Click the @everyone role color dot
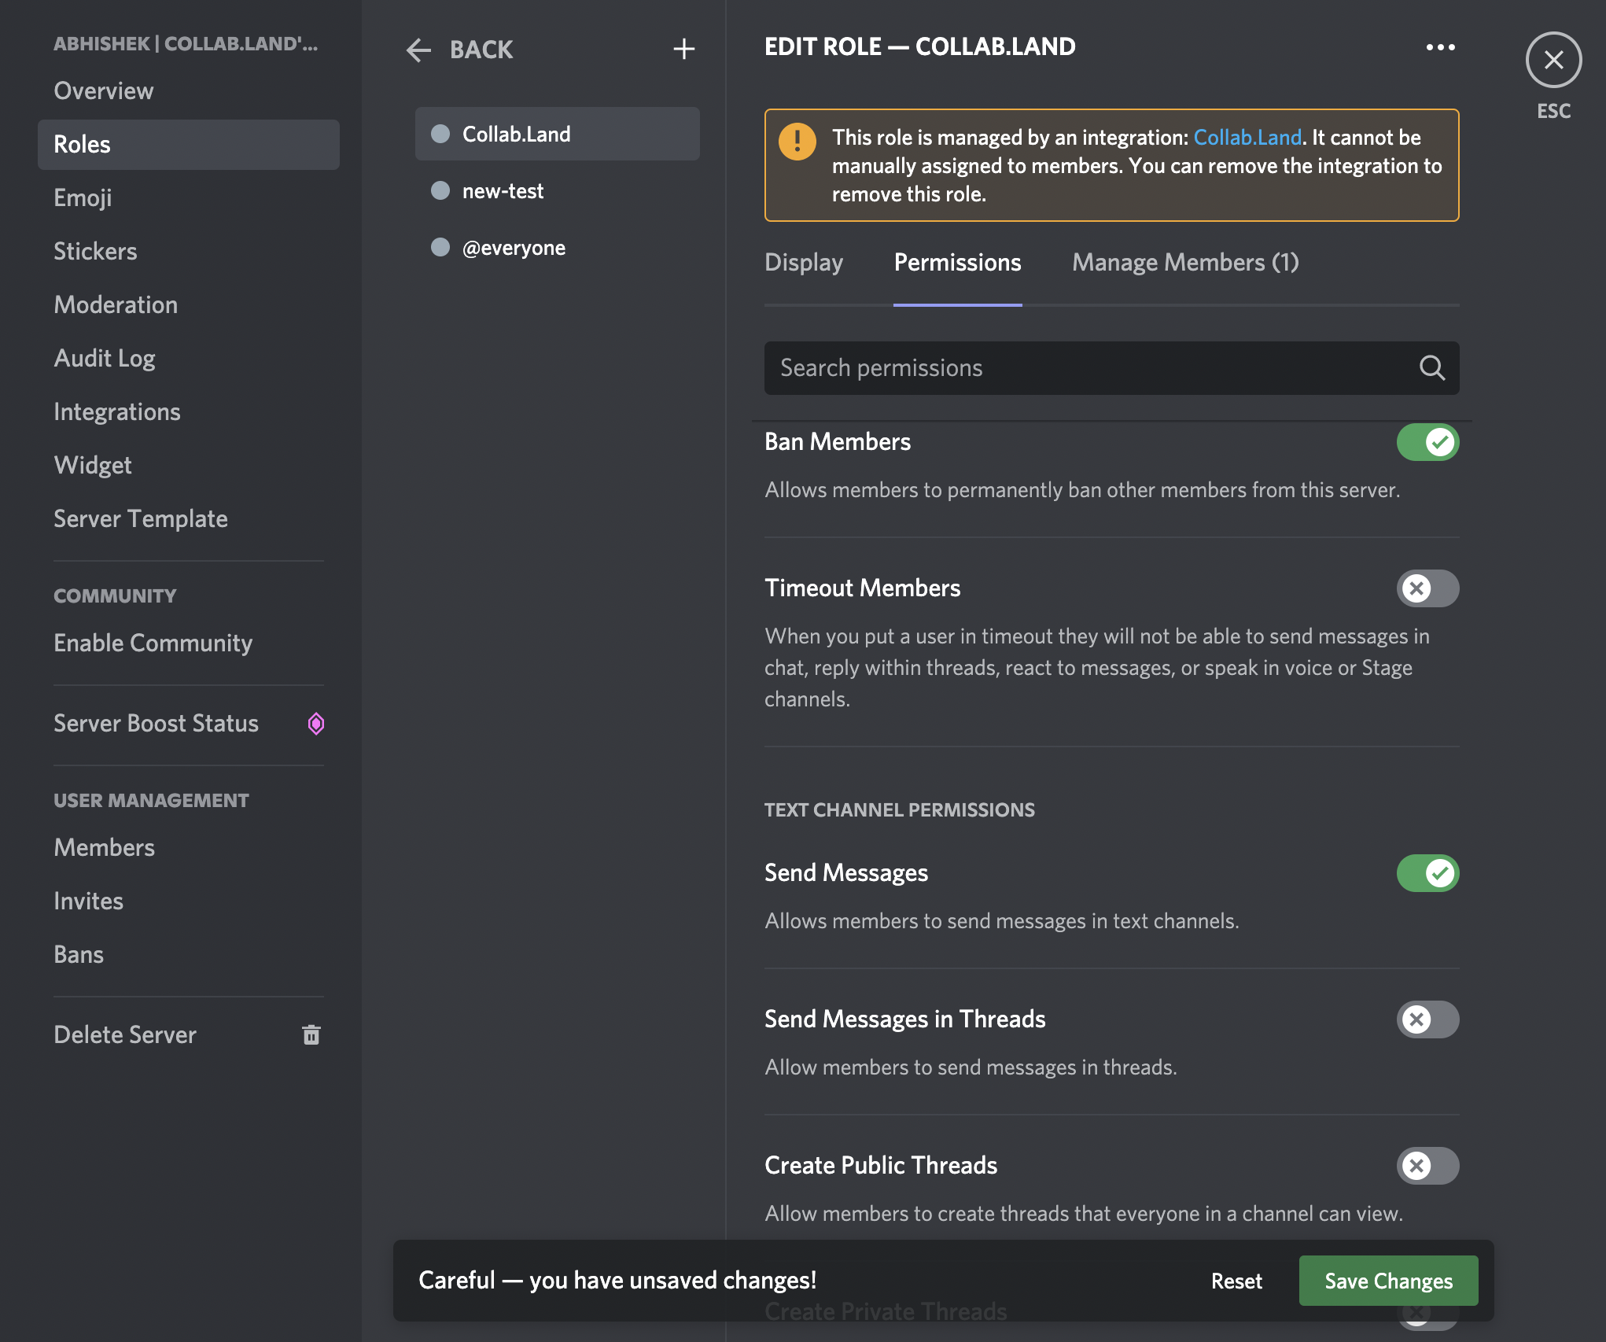This screenshot has height=1342, width=1606. [440, 247]
